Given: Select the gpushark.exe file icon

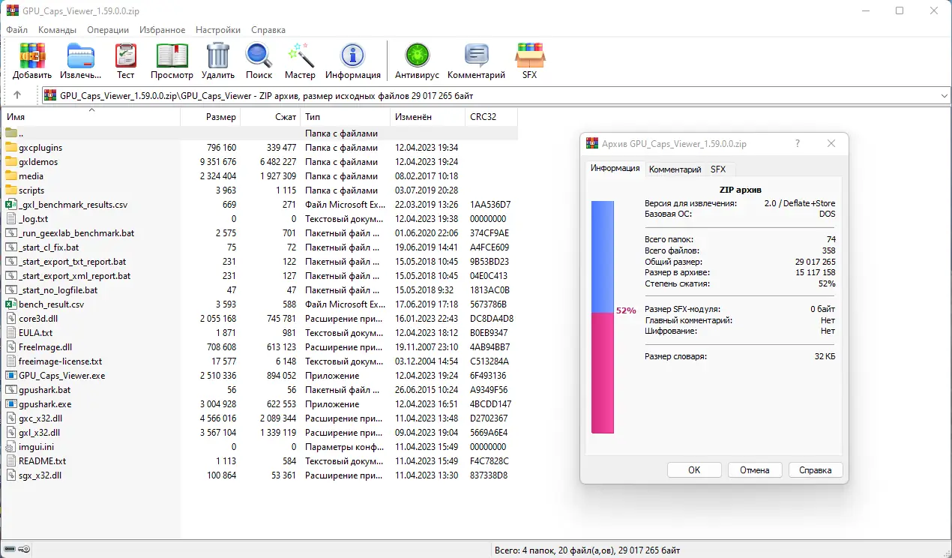Looking at the screenshot, I should tap(10, 404).
